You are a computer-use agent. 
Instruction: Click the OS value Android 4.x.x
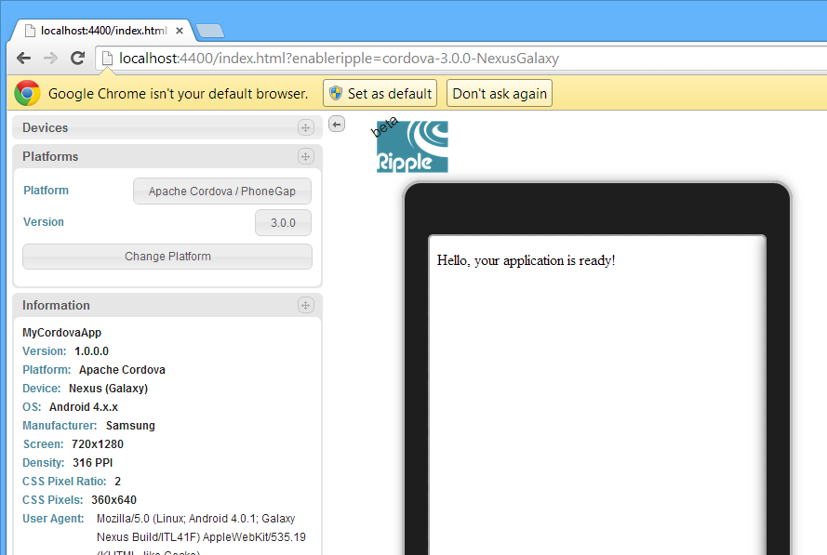coord(84,407)
